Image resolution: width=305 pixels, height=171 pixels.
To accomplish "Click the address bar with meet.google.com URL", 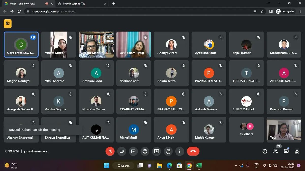I will pos(145,11).
